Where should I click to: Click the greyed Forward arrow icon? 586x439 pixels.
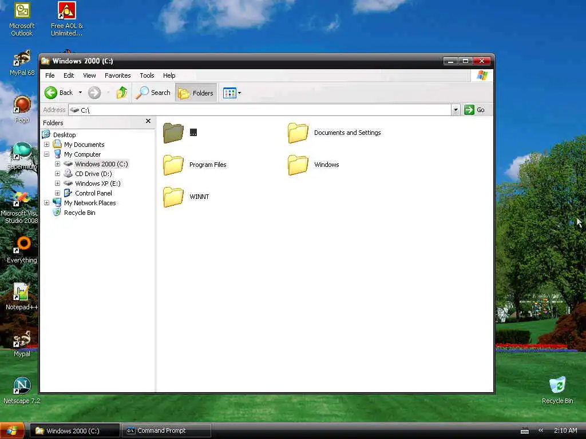point(94,93)
